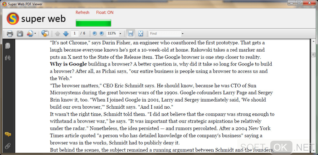
Task: Click the 113% zoom level field
Action: click(x=112, y=33)
